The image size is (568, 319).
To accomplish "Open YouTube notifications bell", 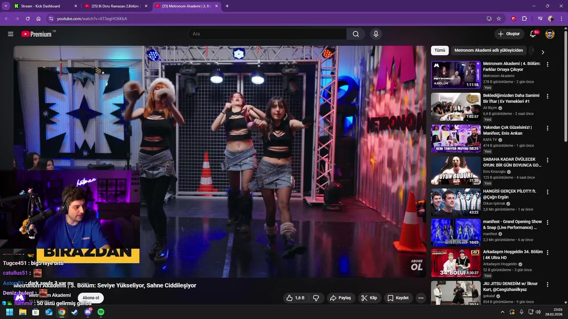I will 533,34.
